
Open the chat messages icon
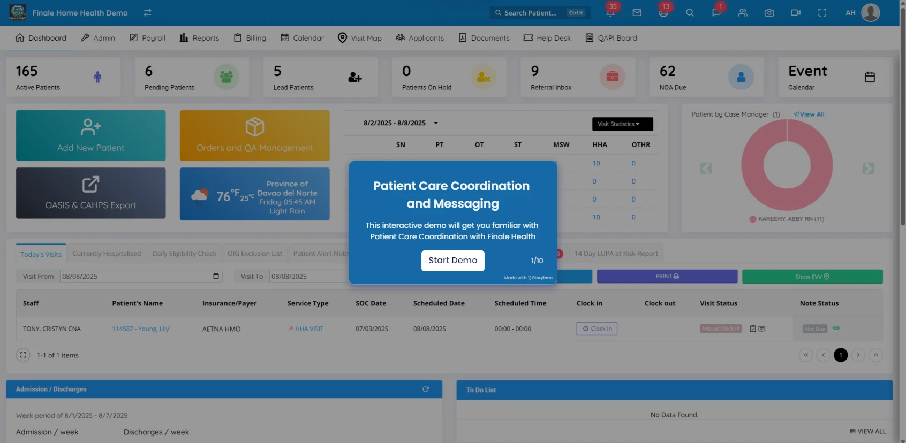[x=716, y=13]
